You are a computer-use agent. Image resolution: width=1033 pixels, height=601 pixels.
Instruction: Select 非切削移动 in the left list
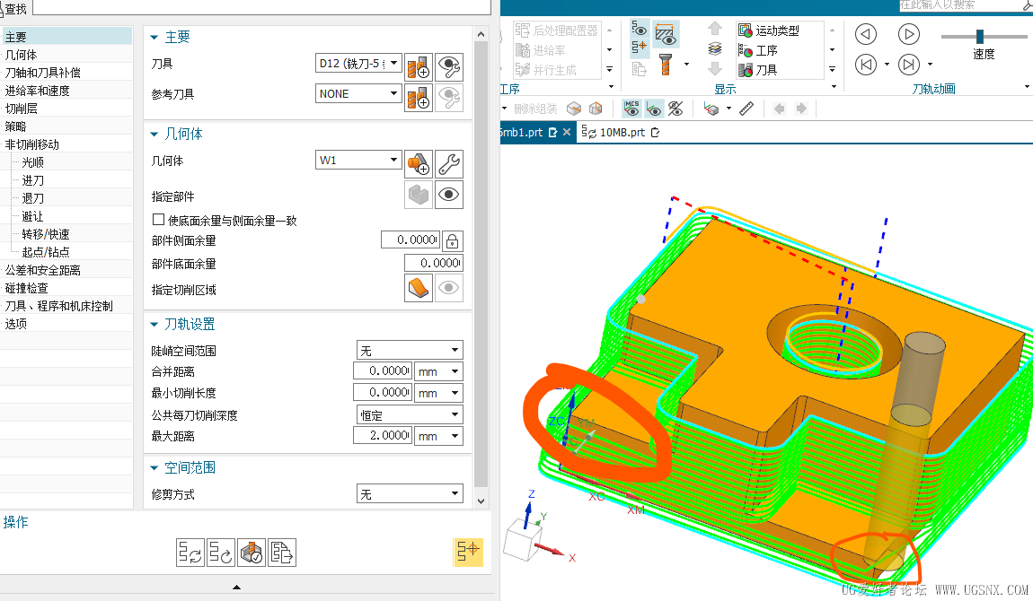point(32,144)
